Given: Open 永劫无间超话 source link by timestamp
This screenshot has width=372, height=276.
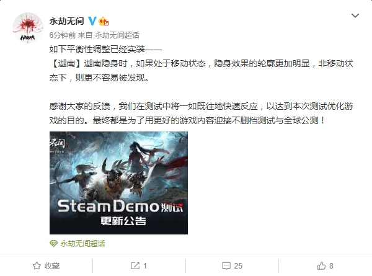Looking at the screenshot, I should tap(117, 35).
